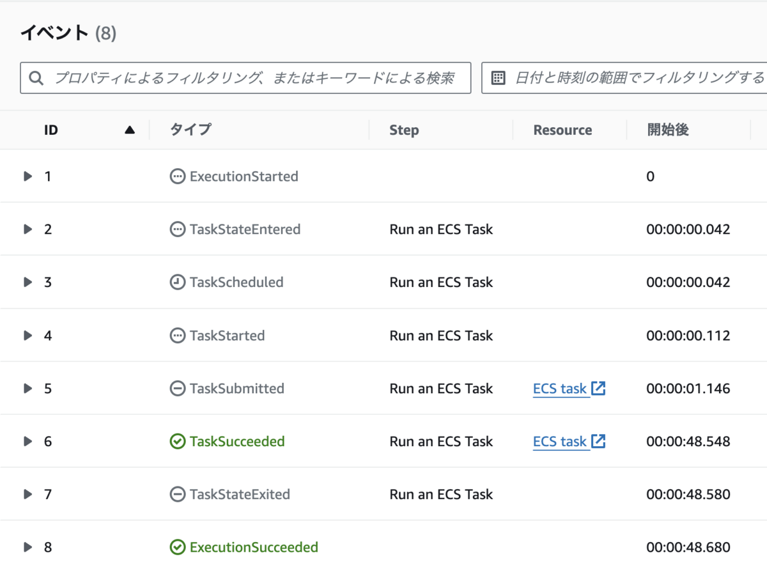Click the ExecutionStarted event status icon
The height and width of the screenshot is (574, 767).
[177, 176]
